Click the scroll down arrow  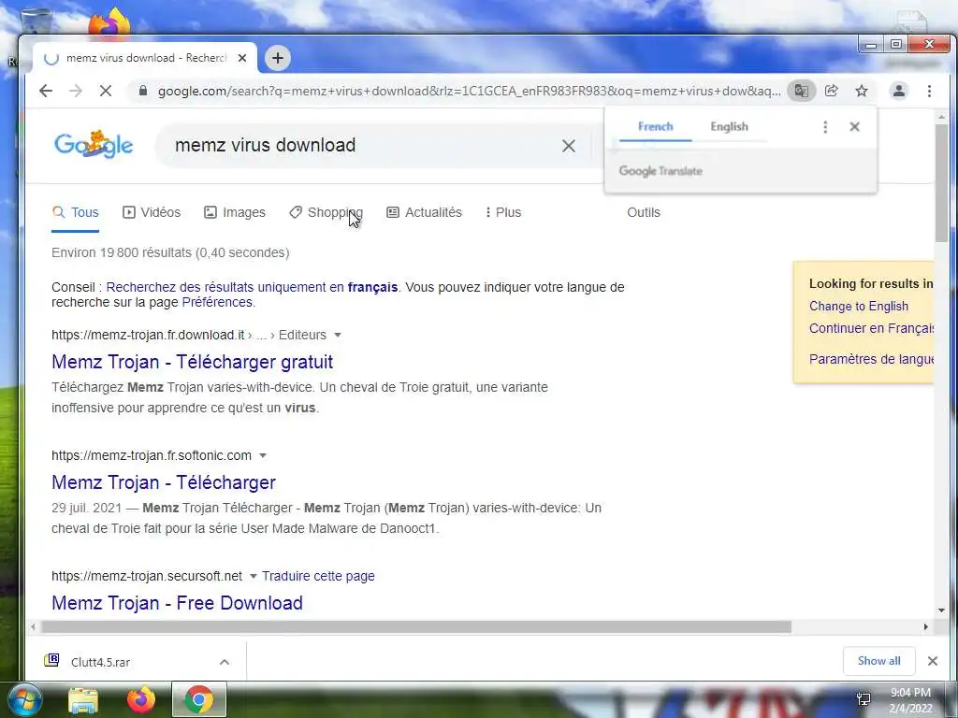pyautogui.click(x=941, y=610)
